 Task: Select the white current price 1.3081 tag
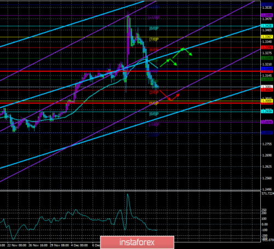point(267,86)
